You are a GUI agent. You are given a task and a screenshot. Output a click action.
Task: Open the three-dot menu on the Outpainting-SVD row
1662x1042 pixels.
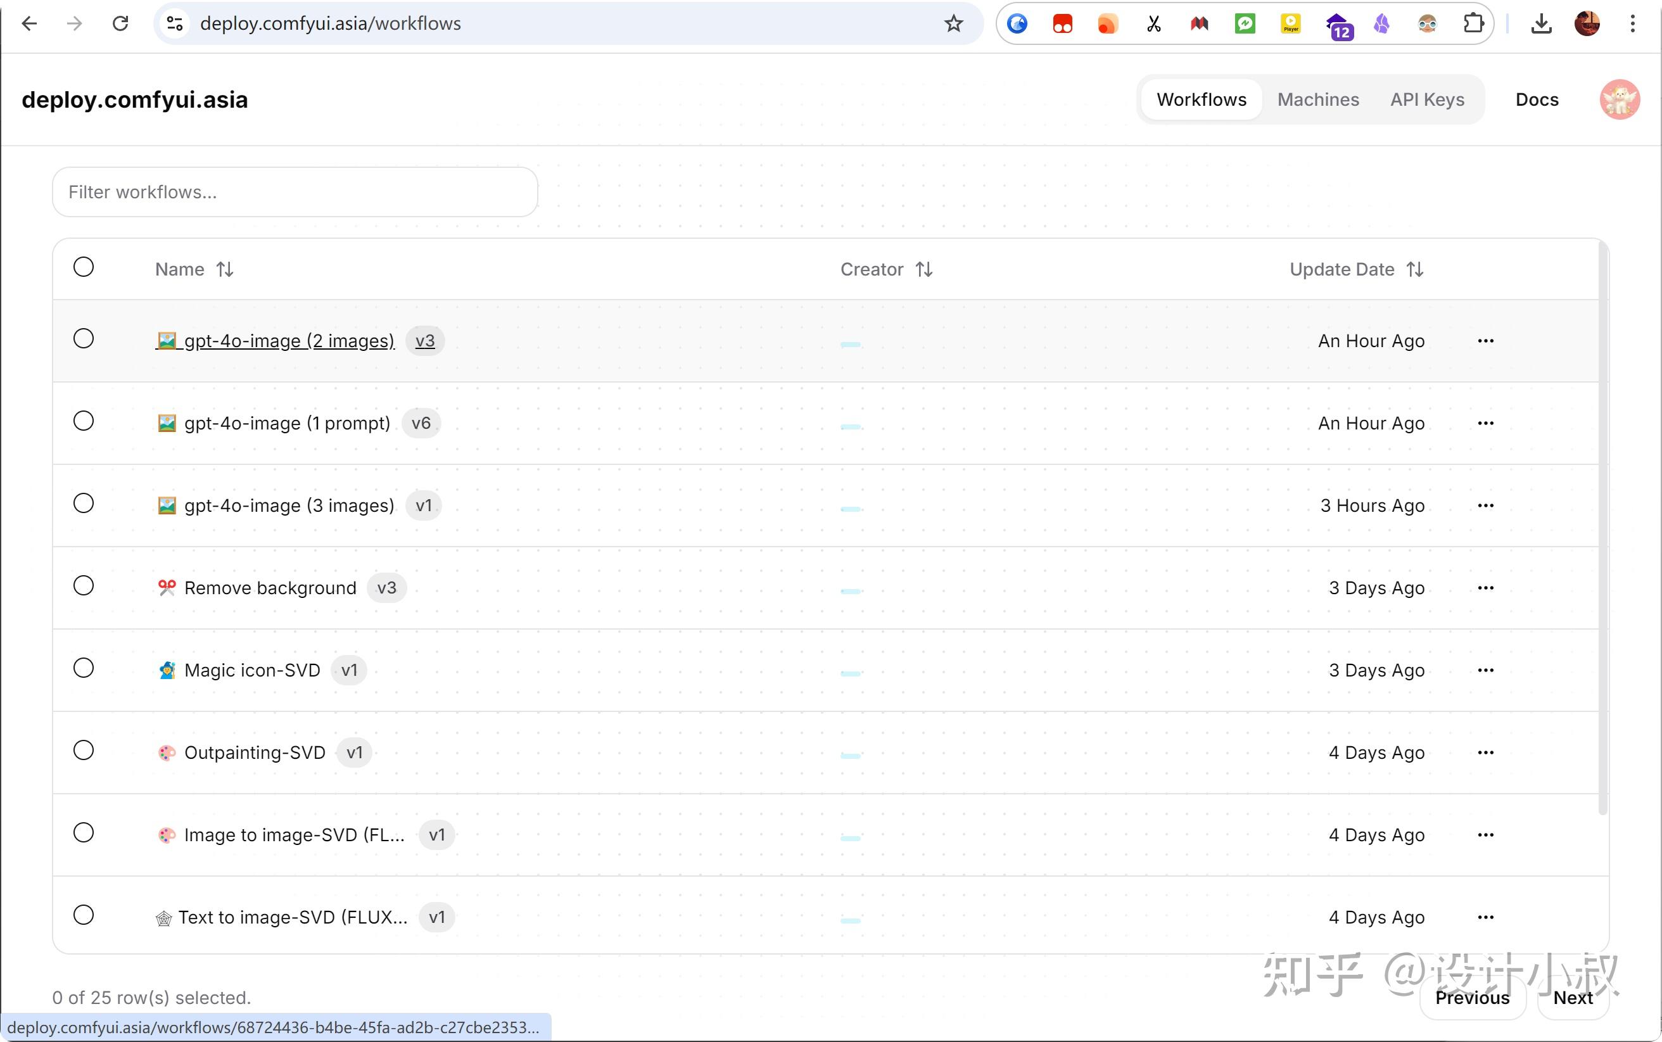tap(1485, 753)
